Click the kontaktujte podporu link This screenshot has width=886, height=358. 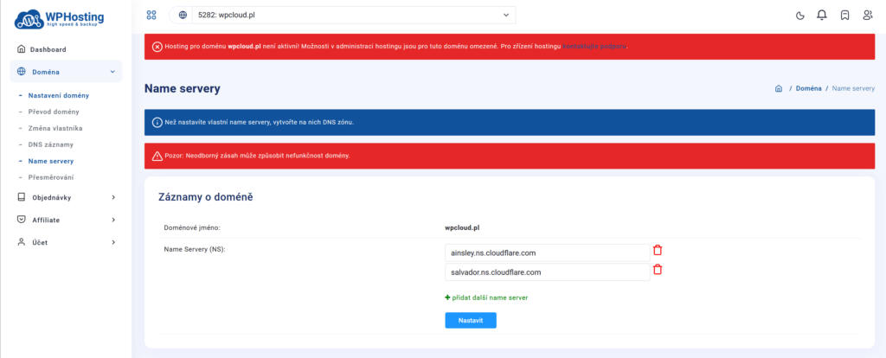[x=595, y=45]
